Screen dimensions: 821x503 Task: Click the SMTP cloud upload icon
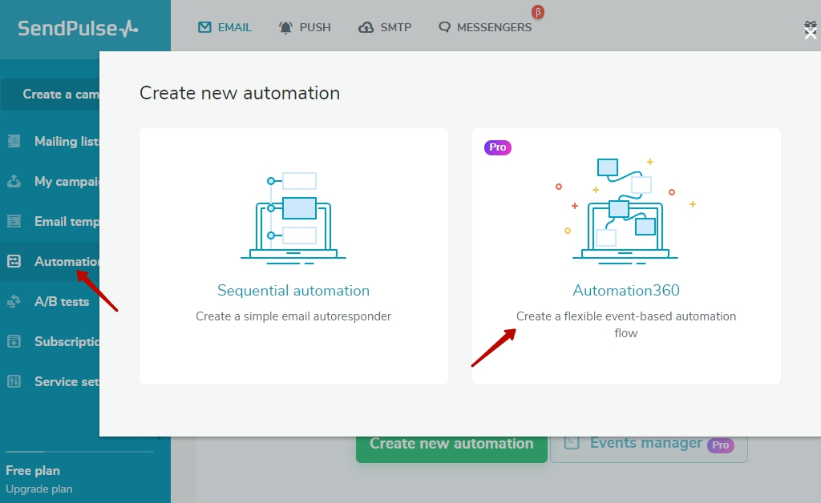[x=366, y=27]
